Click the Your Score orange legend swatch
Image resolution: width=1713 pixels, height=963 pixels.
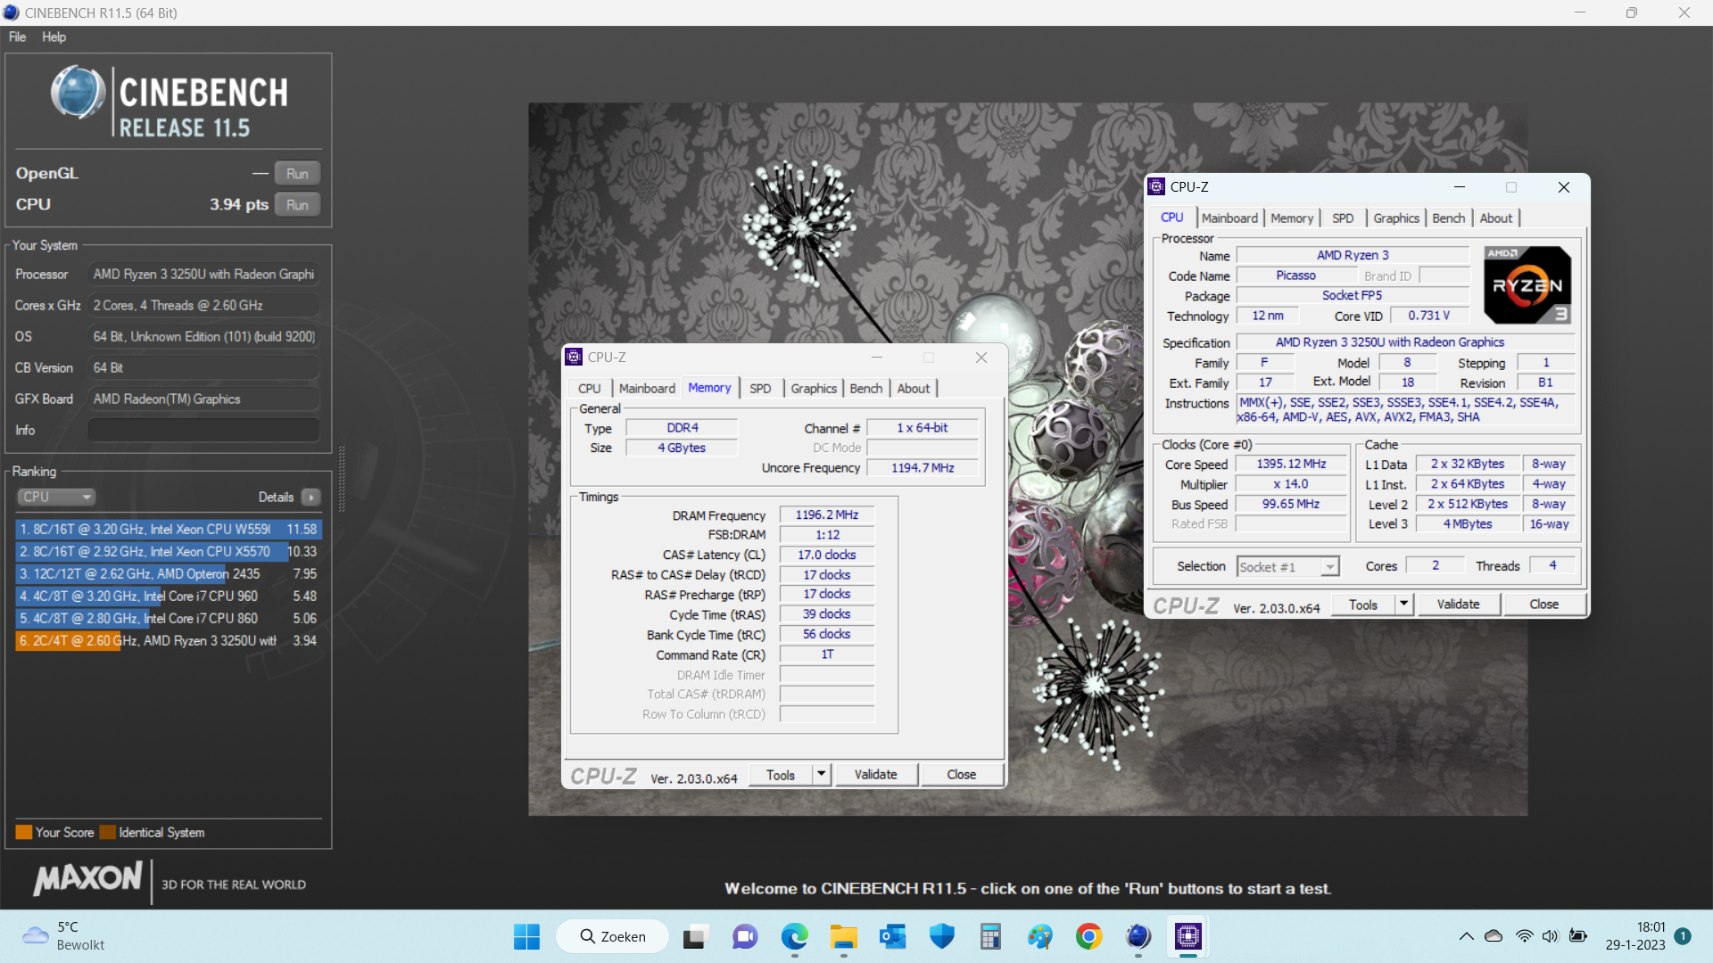pos(24,832)
